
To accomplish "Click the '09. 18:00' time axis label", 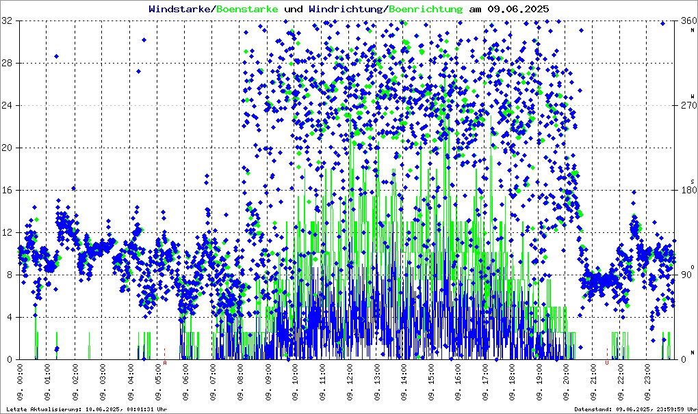I will click(x=513, y=384).
